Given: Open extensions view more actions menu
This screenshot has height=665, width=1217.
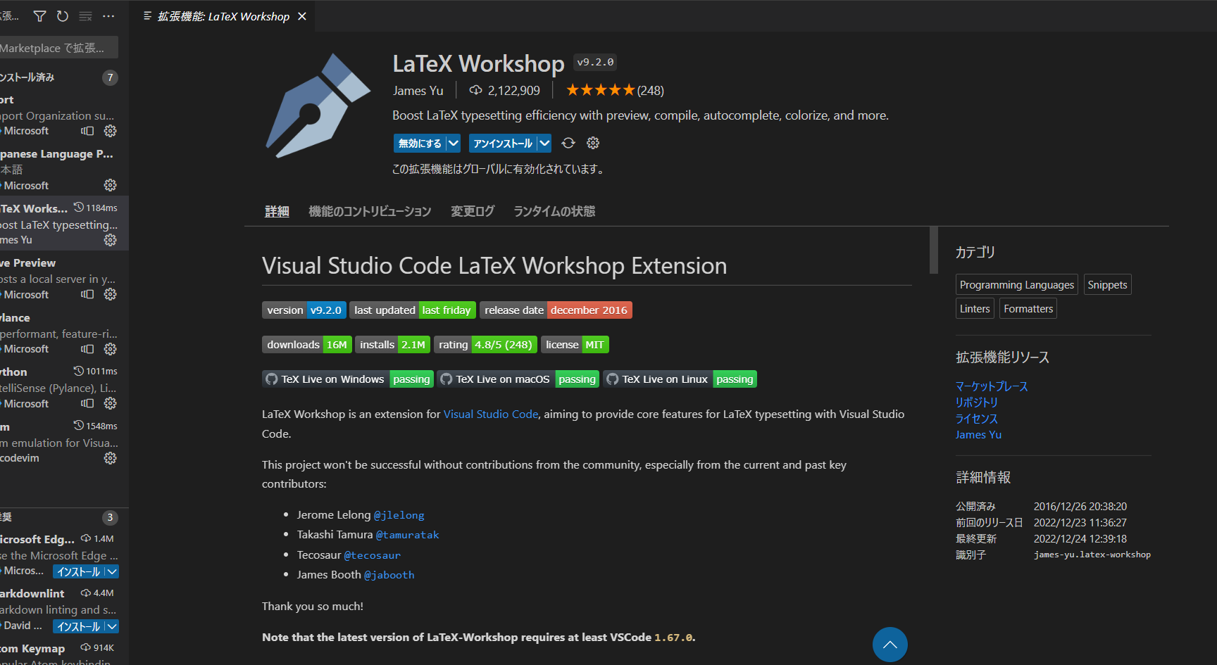Looking at the screenshot, I should pyautogui.click(x=108, y=16).
